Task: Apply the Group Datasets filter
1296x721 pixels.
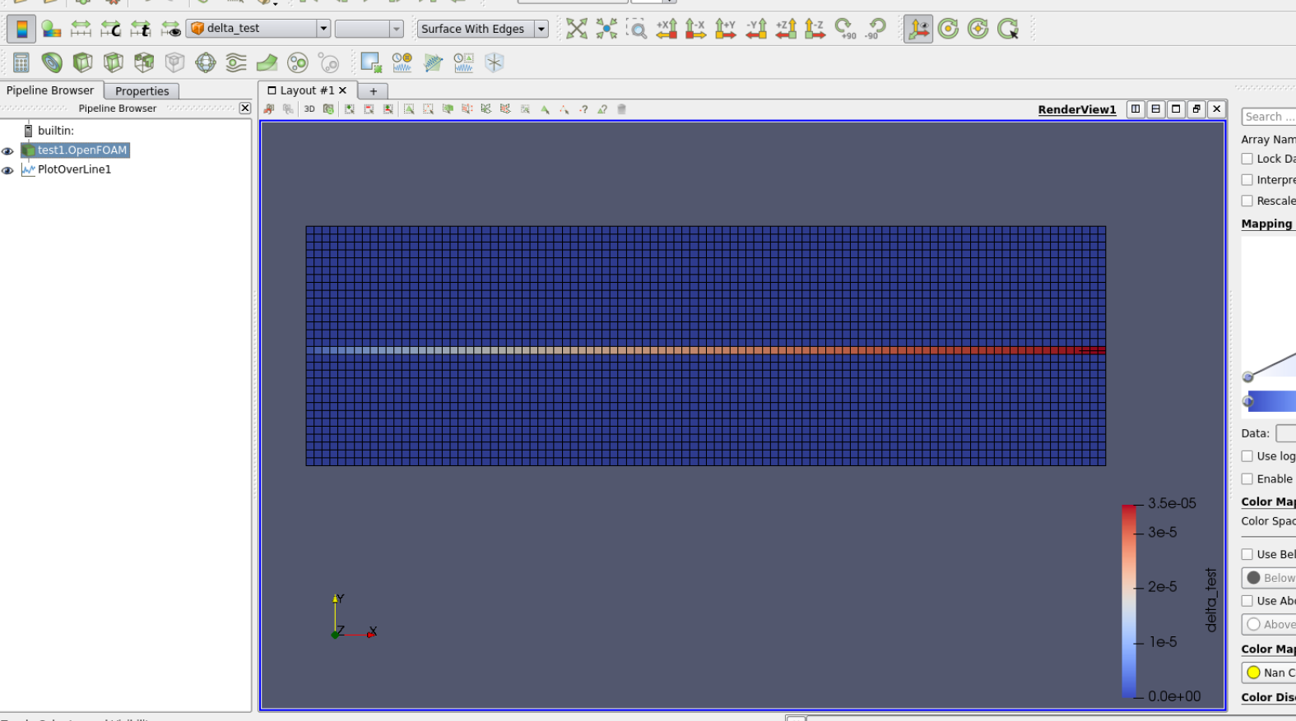Action: (297, 62)
